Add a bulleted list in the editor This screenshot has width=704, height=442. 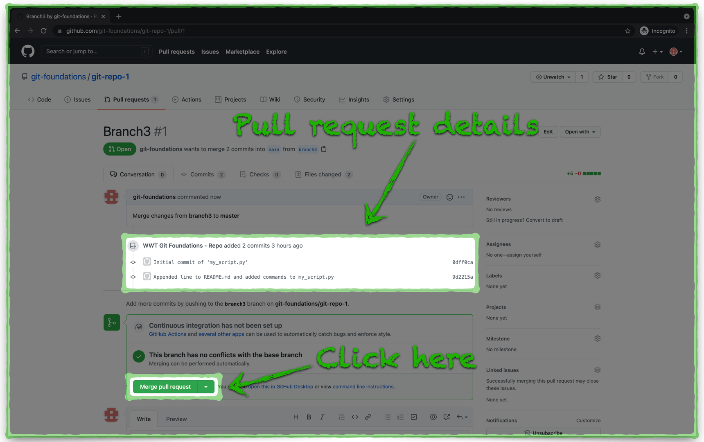[387, 417]
